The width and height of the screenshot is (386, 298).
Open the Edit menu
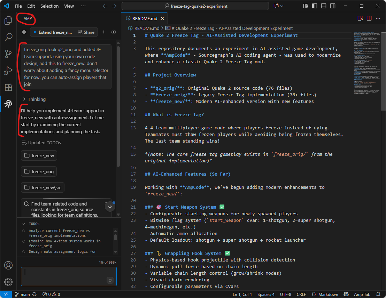31,6
